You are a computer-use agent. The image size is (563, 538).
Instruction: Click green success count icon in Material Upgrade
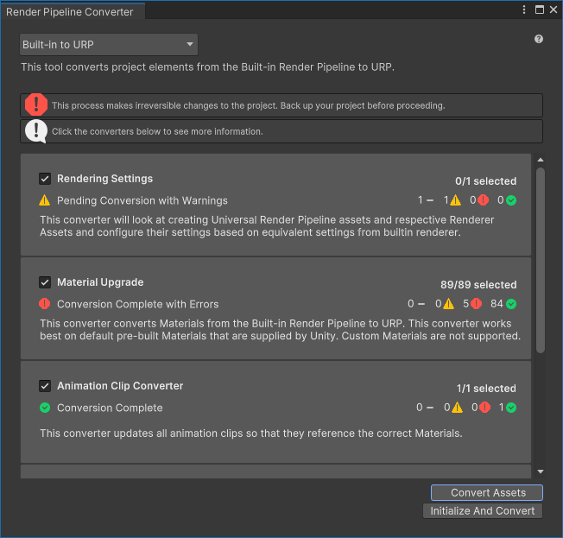[511, 304]
